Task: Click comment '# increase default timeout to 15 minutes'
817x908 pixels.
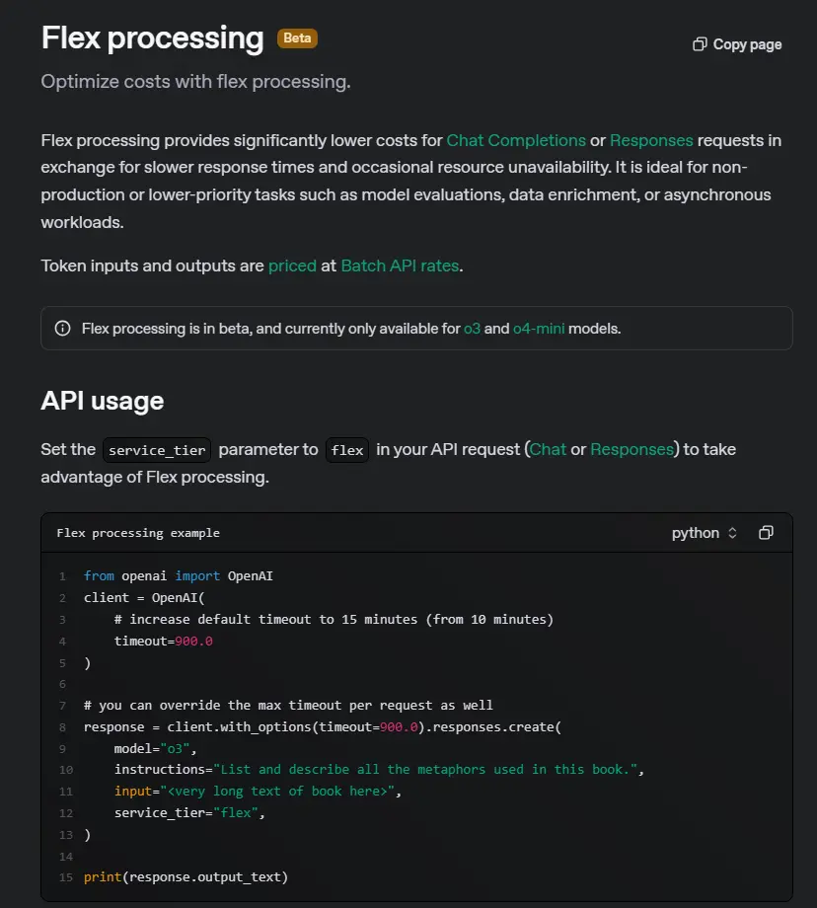Action: (334, 620)
